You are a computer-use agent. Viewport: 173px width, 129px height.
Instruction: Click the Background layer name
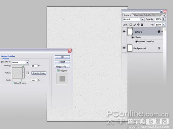(139, 48)
